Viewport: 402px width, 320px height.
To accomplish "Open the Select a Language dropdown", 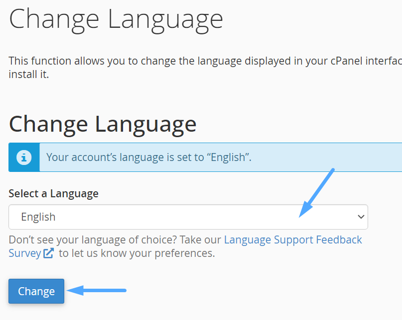I will tap(188, 217).
